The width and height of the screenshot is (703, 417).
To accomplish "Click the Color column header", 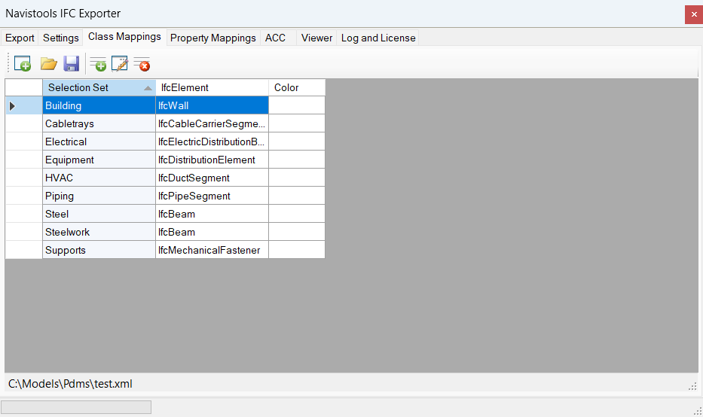I will (x=297, y=88).
